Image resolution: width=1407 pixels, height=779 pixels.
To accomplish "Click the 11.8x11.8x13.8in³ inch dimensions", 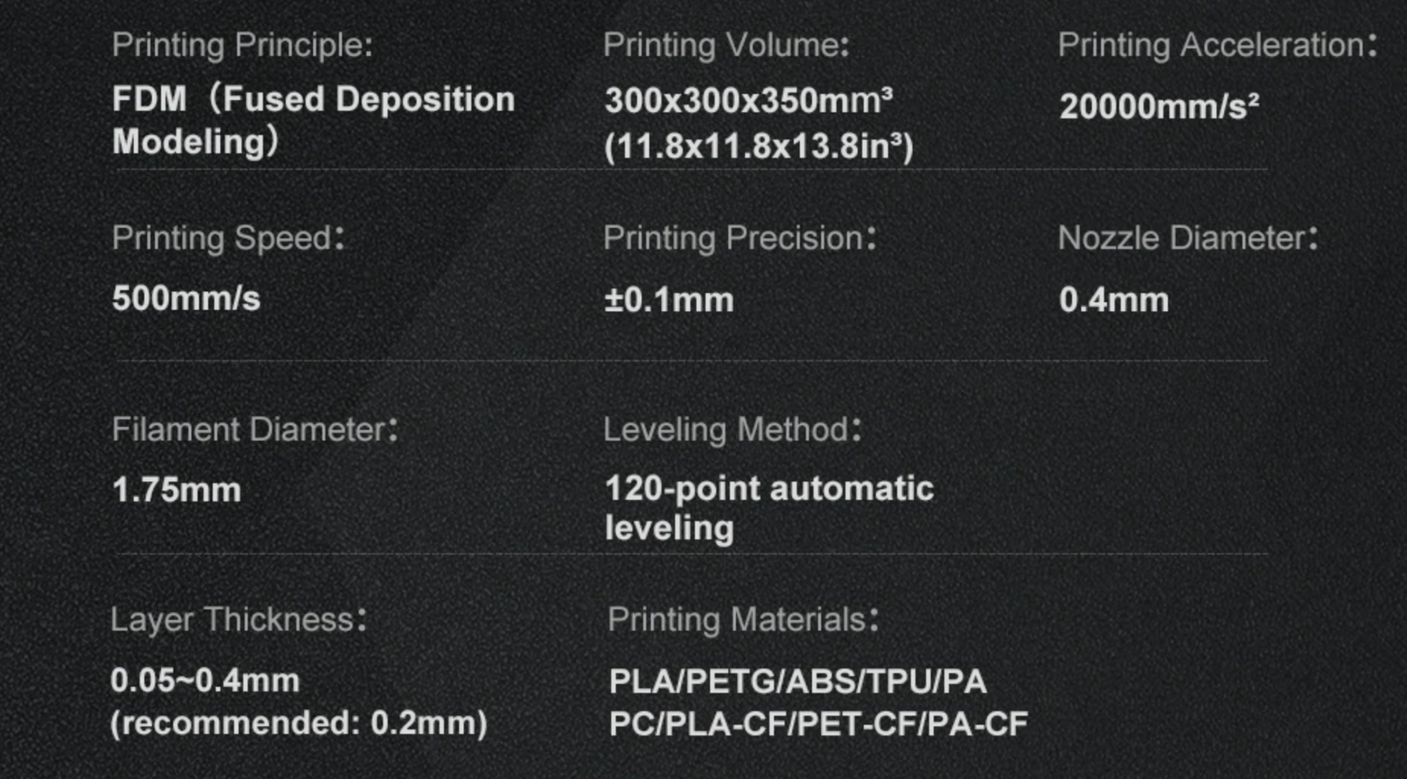I will (x=758, y=147).
